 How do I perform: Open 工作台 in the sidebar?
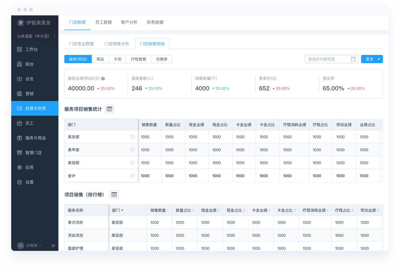35,49
